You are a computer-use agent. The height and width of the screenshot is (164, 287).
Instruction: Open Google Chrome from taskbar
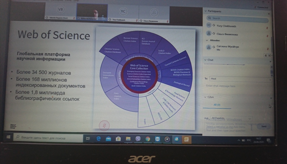[148, 139]
